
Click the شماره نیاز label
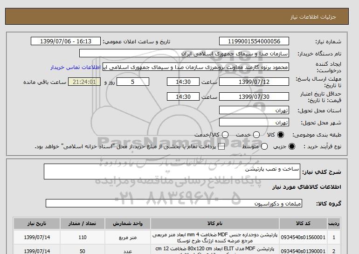pyautogui.click(x=328, y=41)
